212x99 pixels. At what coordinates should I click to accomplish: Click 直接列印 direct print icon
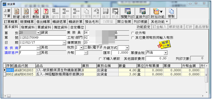[142, 13]
